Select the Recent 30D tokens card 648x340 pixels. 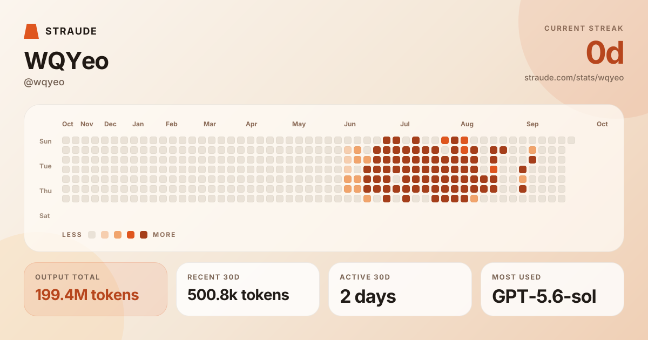(248, 289)
